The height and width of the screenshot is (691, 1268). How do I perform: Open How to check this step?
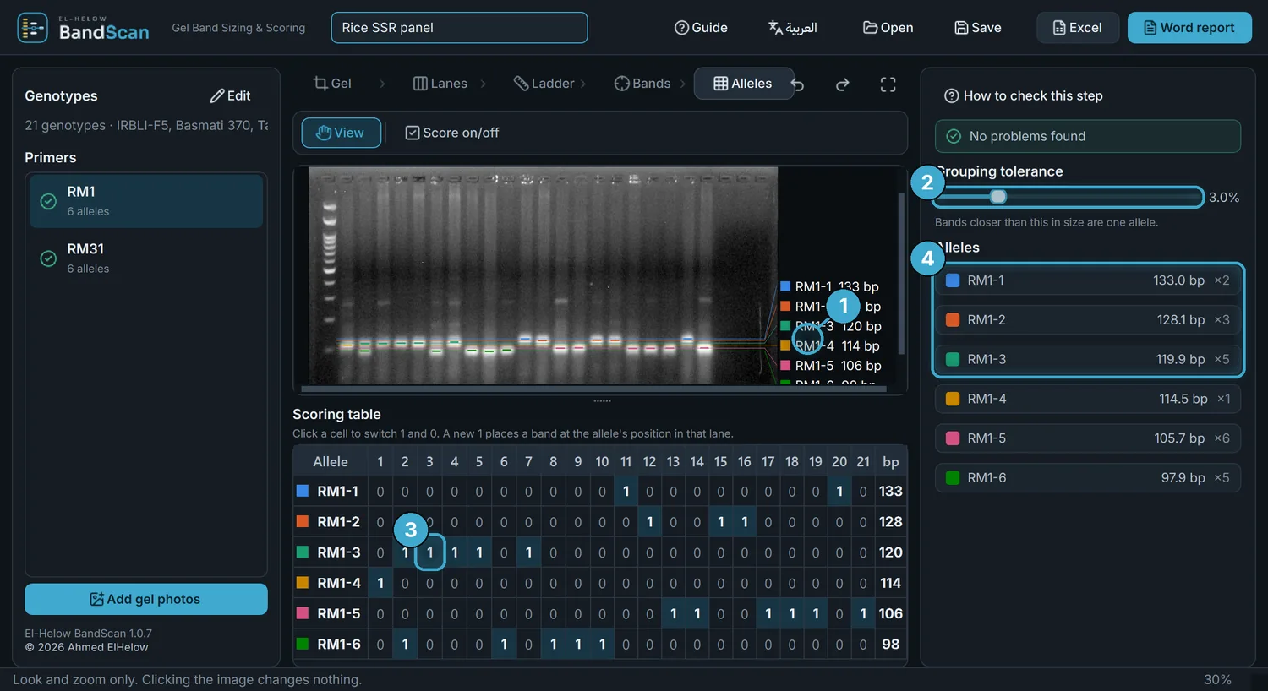point(1024,95)
